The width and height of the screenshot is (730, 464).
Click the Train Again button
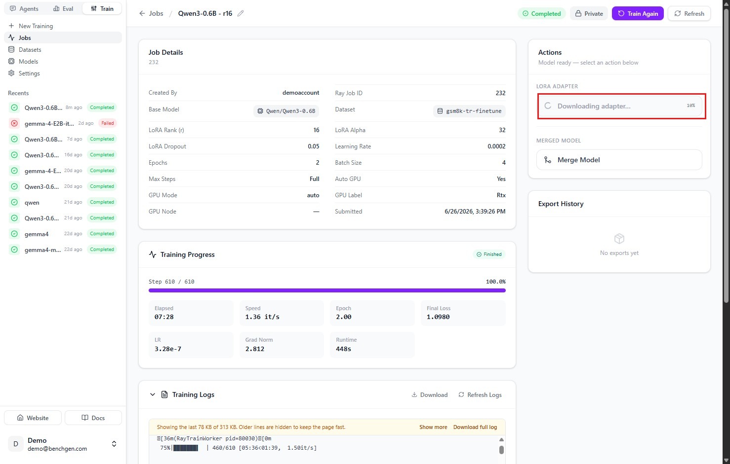tap(638, 13)
